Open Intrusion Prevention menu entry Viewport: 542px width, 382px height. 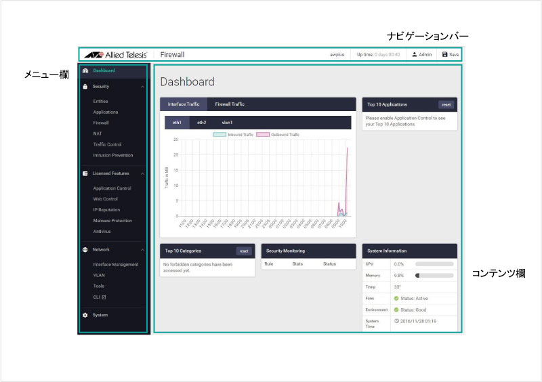pyautogui.click(x=113, y=155)
